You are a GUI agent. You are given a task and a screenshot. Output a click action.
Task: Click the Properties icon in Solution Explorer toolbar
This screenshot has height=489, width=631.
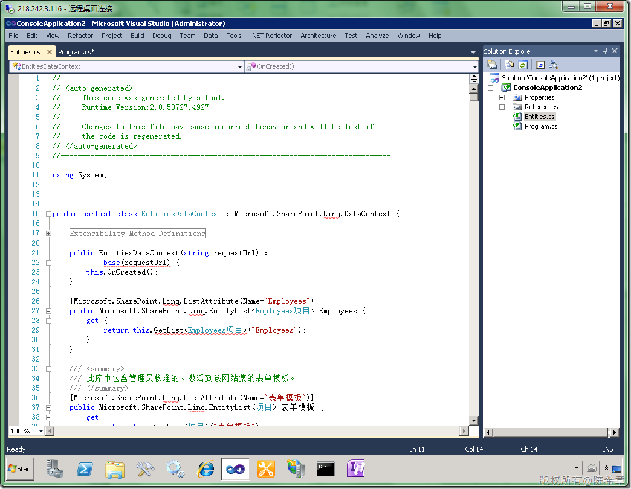(492, 65)
